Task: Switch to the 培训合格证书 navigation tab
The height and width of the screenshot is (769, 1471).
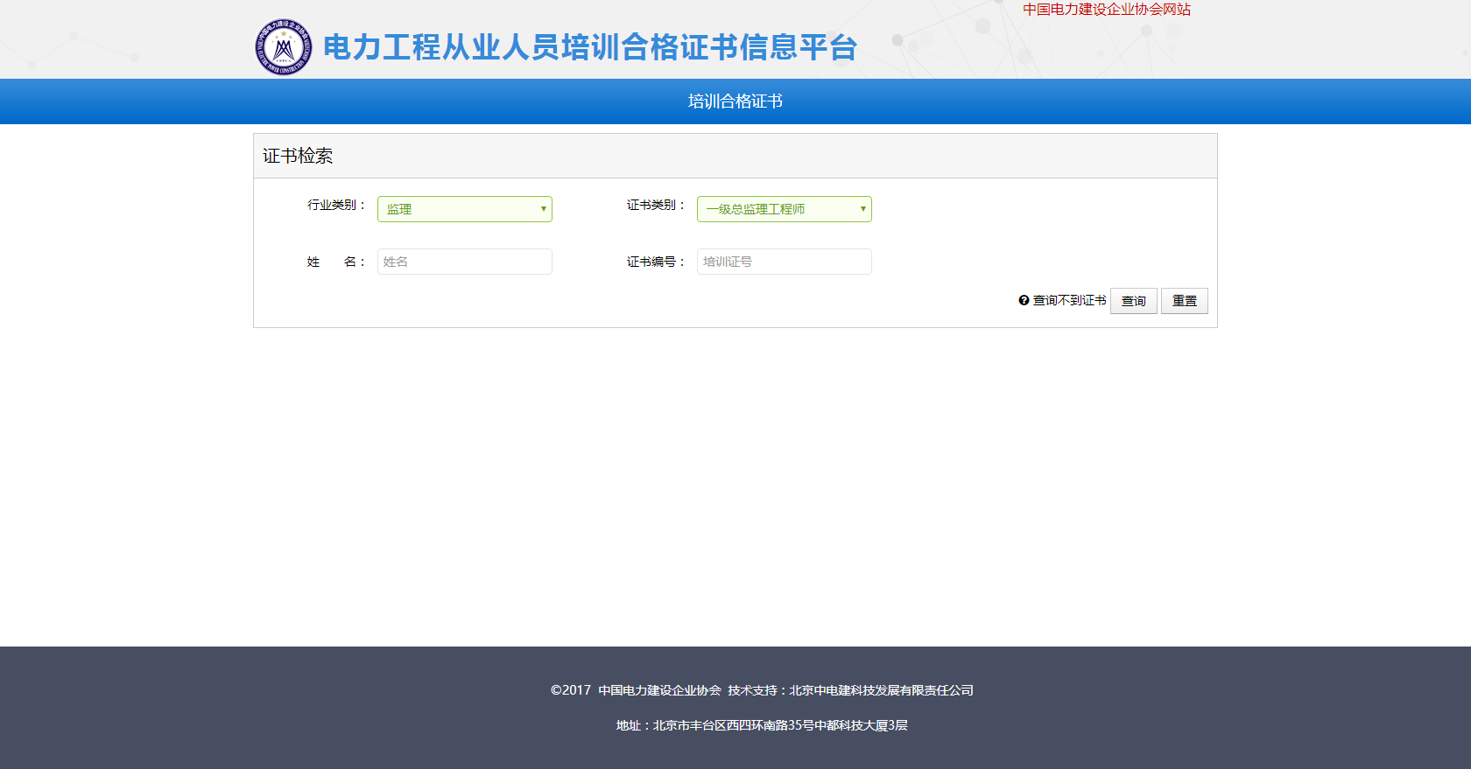Action: 735,101
